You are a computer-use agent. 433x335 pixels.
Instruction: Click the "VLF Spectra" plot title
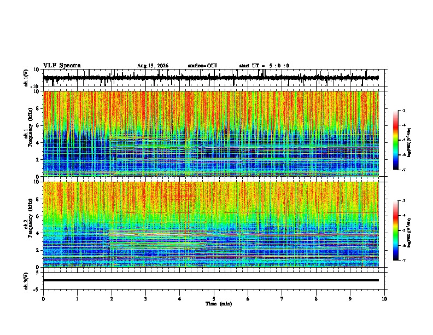coord(62,66)
